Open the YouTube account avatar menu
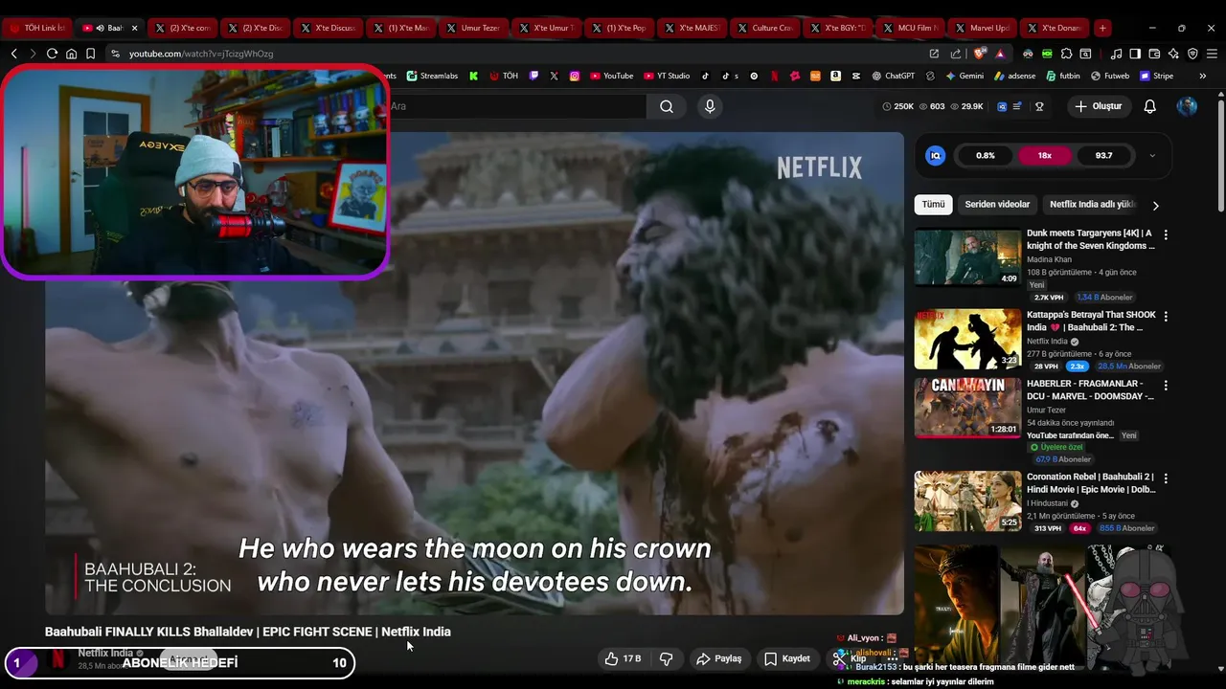Image resolution: width=1226 pixels, height=689 pixels. (x=1187, y=106)
